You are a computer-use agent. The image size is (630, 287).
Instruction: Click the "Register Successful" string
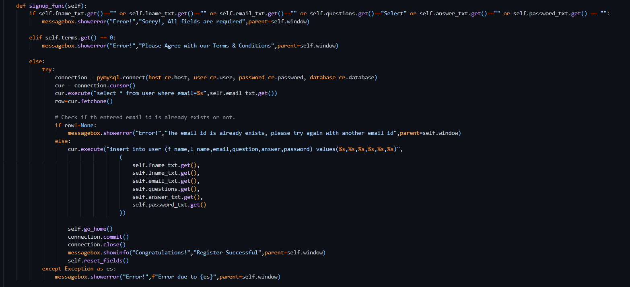227,253
